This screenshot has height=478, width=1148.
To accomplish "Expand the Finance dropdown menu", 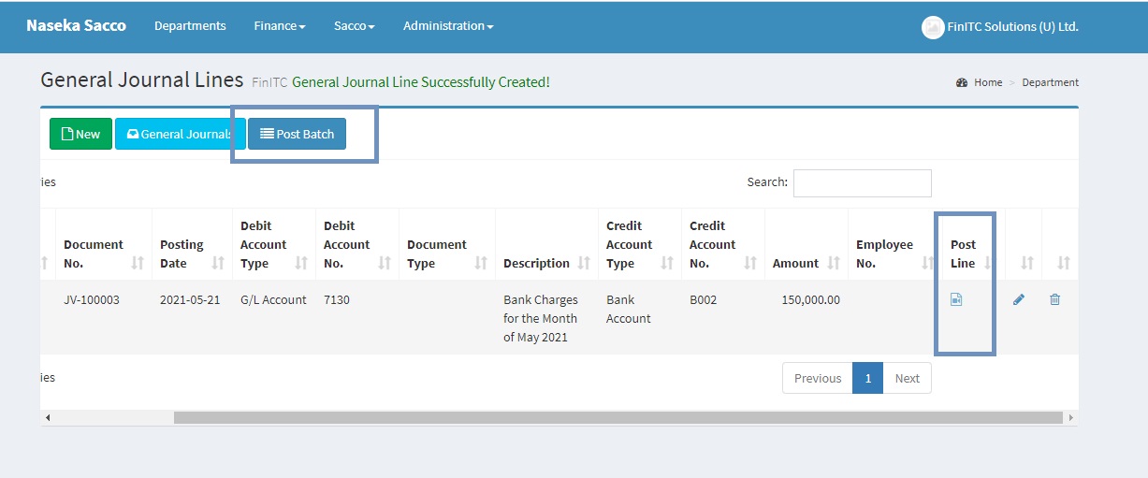I will [x=279, y=26].
